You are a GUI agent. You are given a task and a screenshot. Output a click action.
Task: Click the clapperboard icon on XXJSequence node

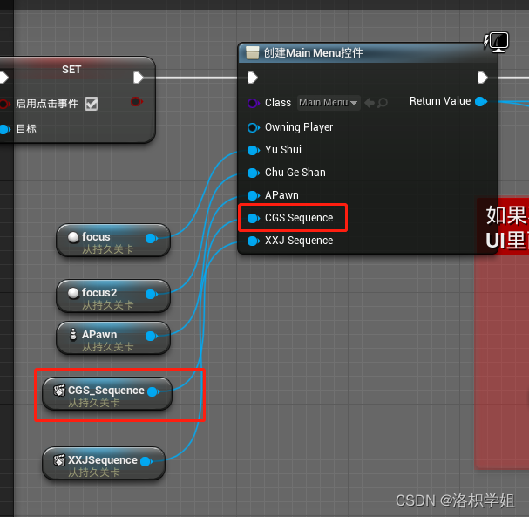tap(59, 460)
